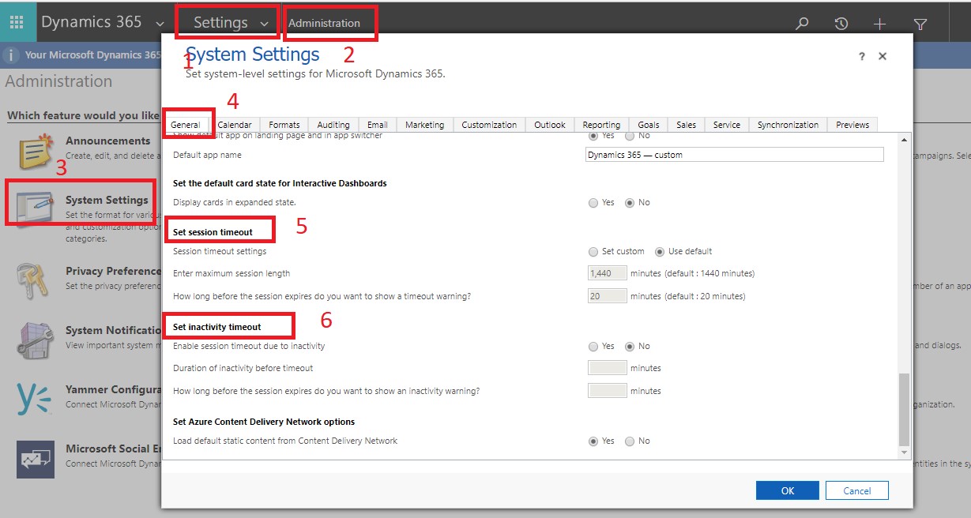Click the Dynamics 365 home label
Image resolution: width=971 pixels, height=518 pixels.
[92, 22]
